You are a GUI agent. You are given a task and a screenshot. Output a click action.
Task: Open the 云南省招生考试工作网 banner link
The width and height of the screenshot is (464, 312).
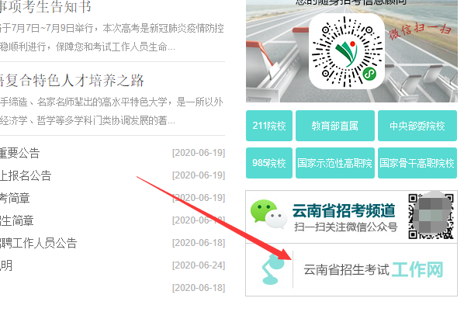(x=351, y=269)
